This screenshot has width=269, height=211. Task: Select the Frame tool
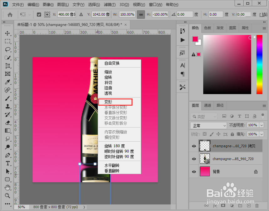click(x=8, y=74)
